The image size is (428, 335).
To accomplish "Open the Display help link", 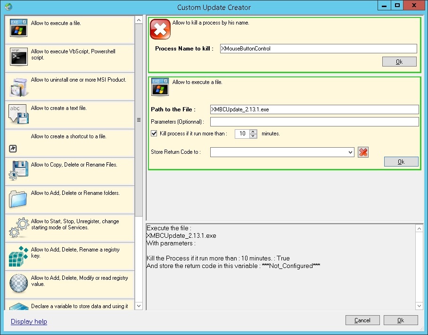I will pos(29,322).
